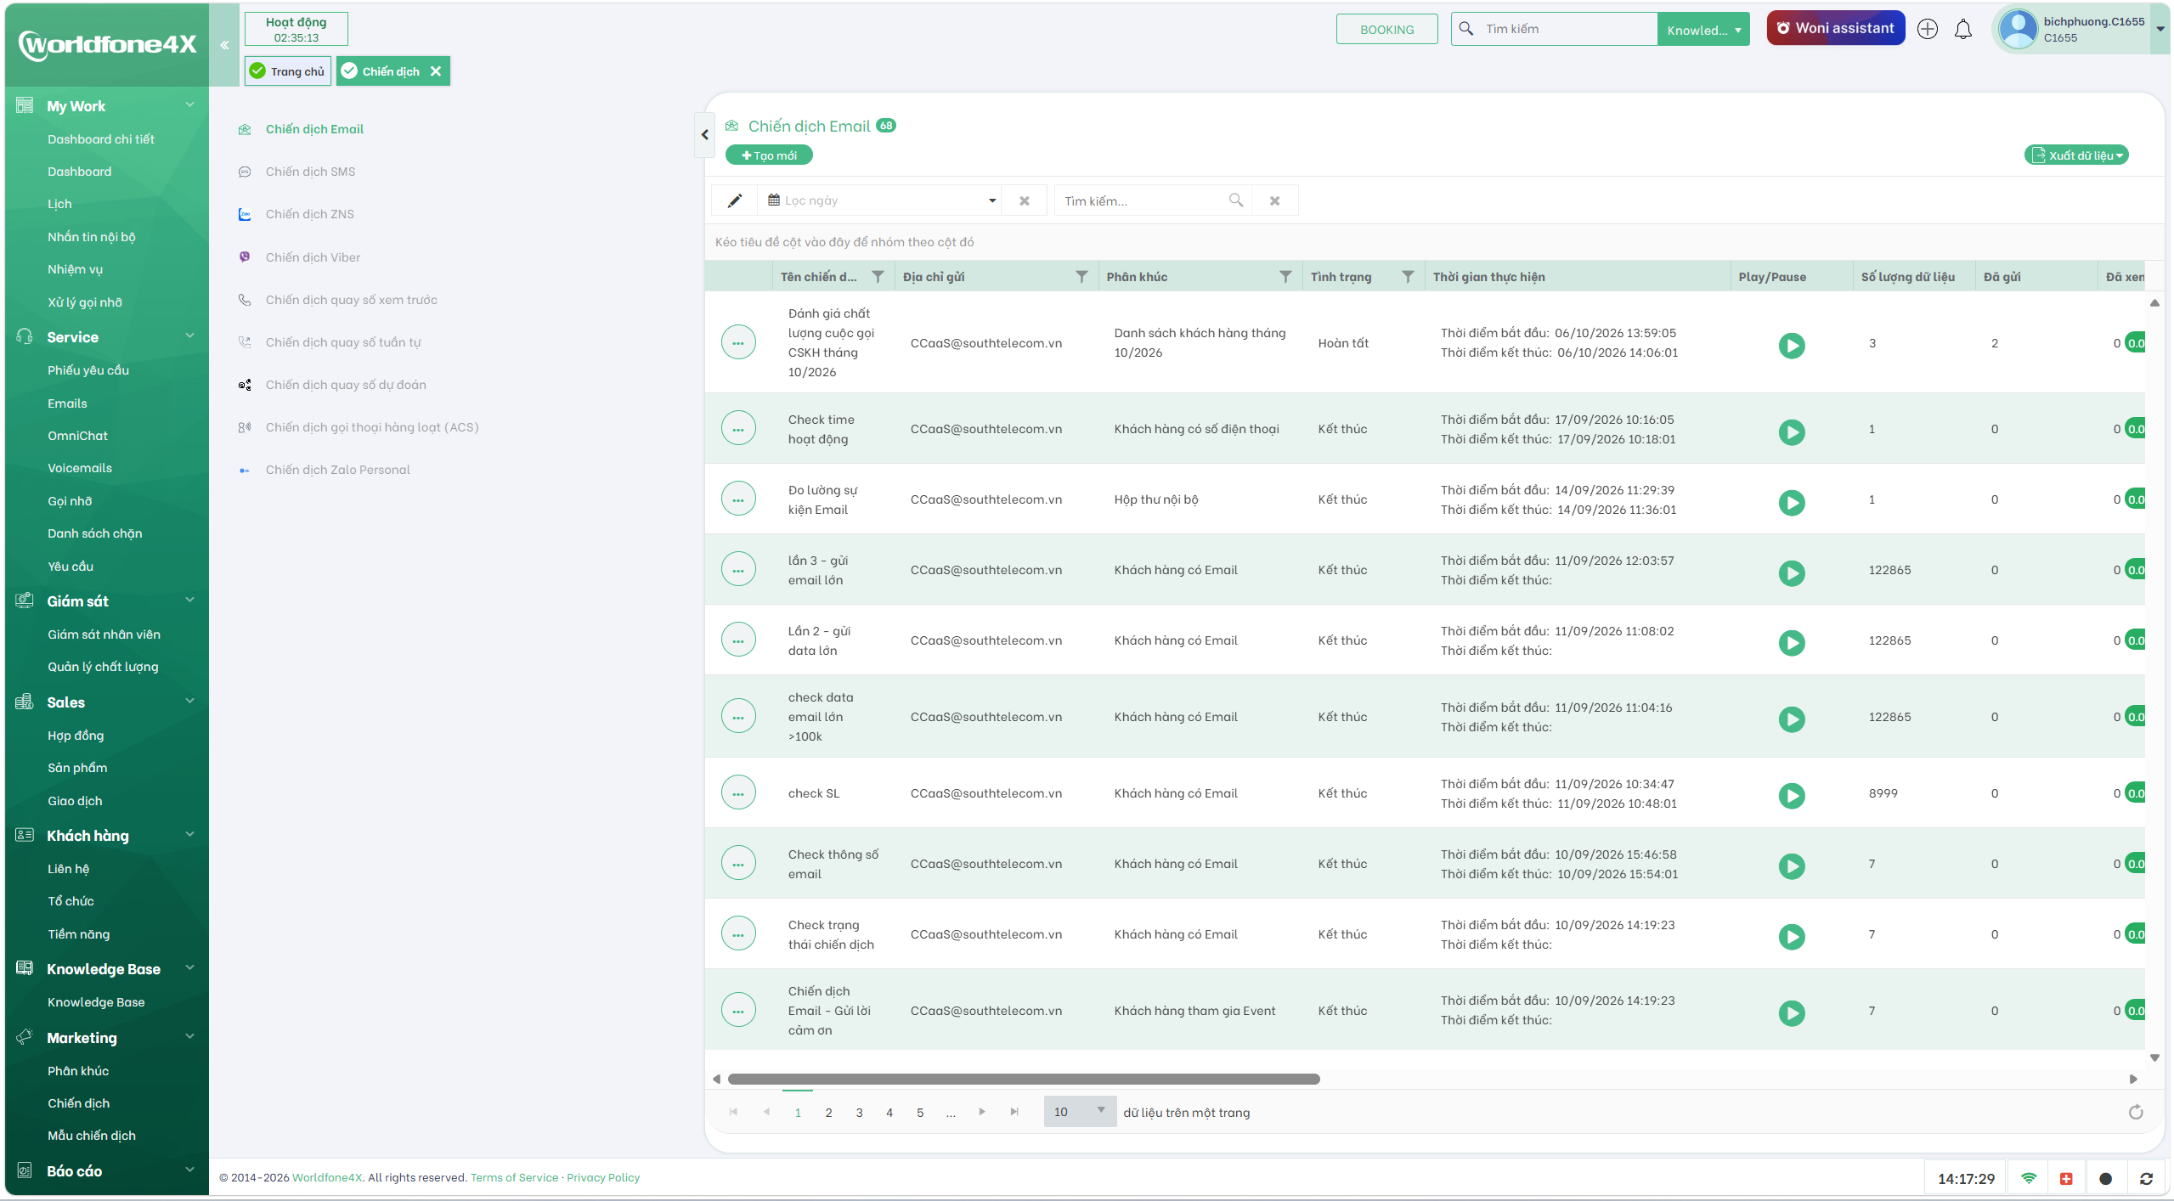Collapse the Marketing sidebar section
Screen dimensions: 2174x1201
189,1037
